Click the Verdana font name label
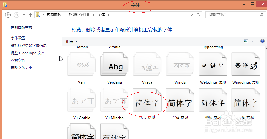This screenshot has width=267, height=139. pyautogui.click(x=114, y=82)
